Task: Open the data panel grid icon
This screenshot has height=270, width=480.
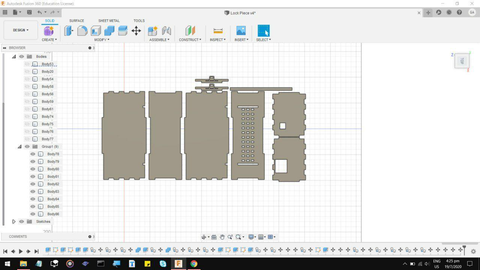Action: point(5,12)
